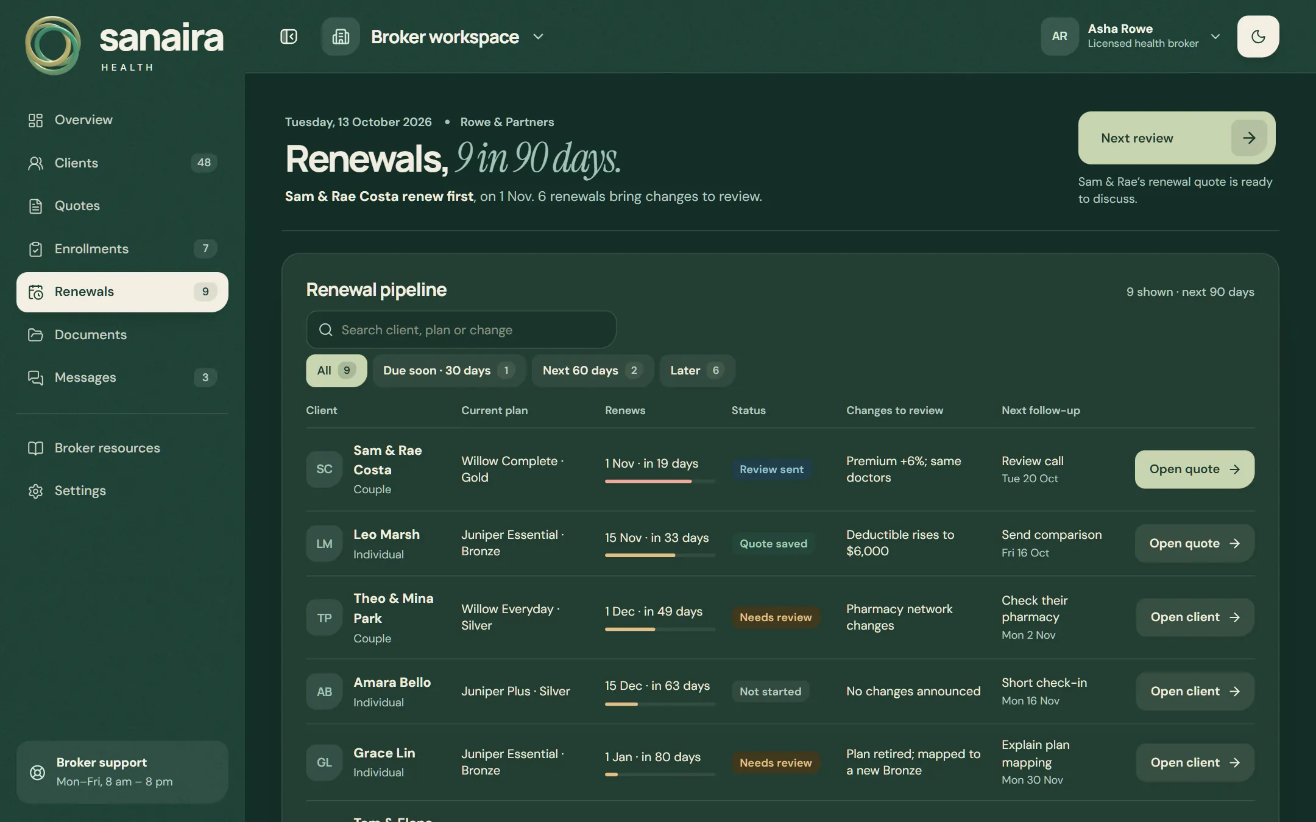1316x822 pixels.
Task: Open quote for Leo Marsh
Action: [1194, 543]
